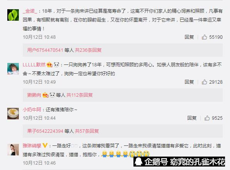The height and width of the screenshot is (170, 230).
Task: Open 小奶牛阿's food avatar
Action: point(13,114)
